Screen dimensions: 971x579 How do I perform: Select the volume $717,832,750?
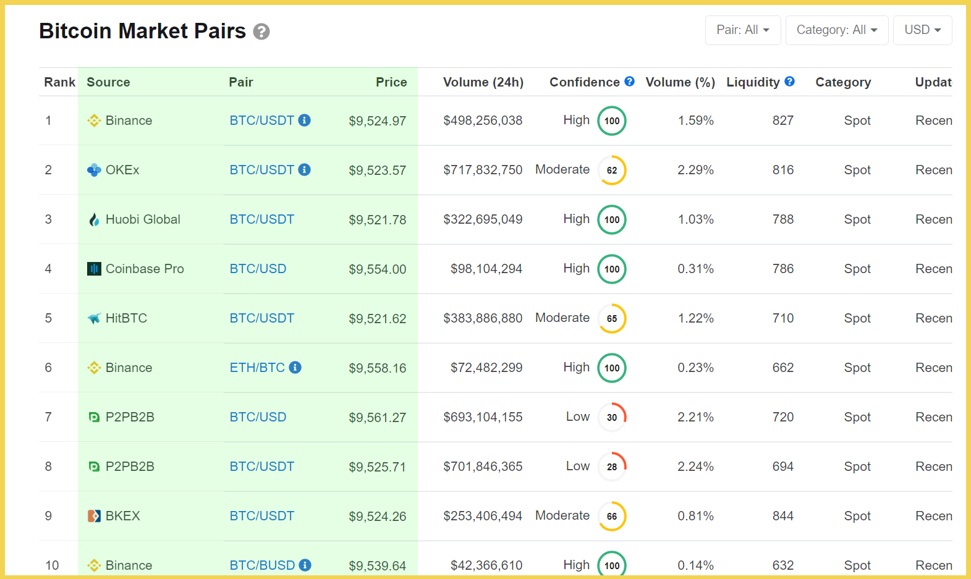click(483, 170)
